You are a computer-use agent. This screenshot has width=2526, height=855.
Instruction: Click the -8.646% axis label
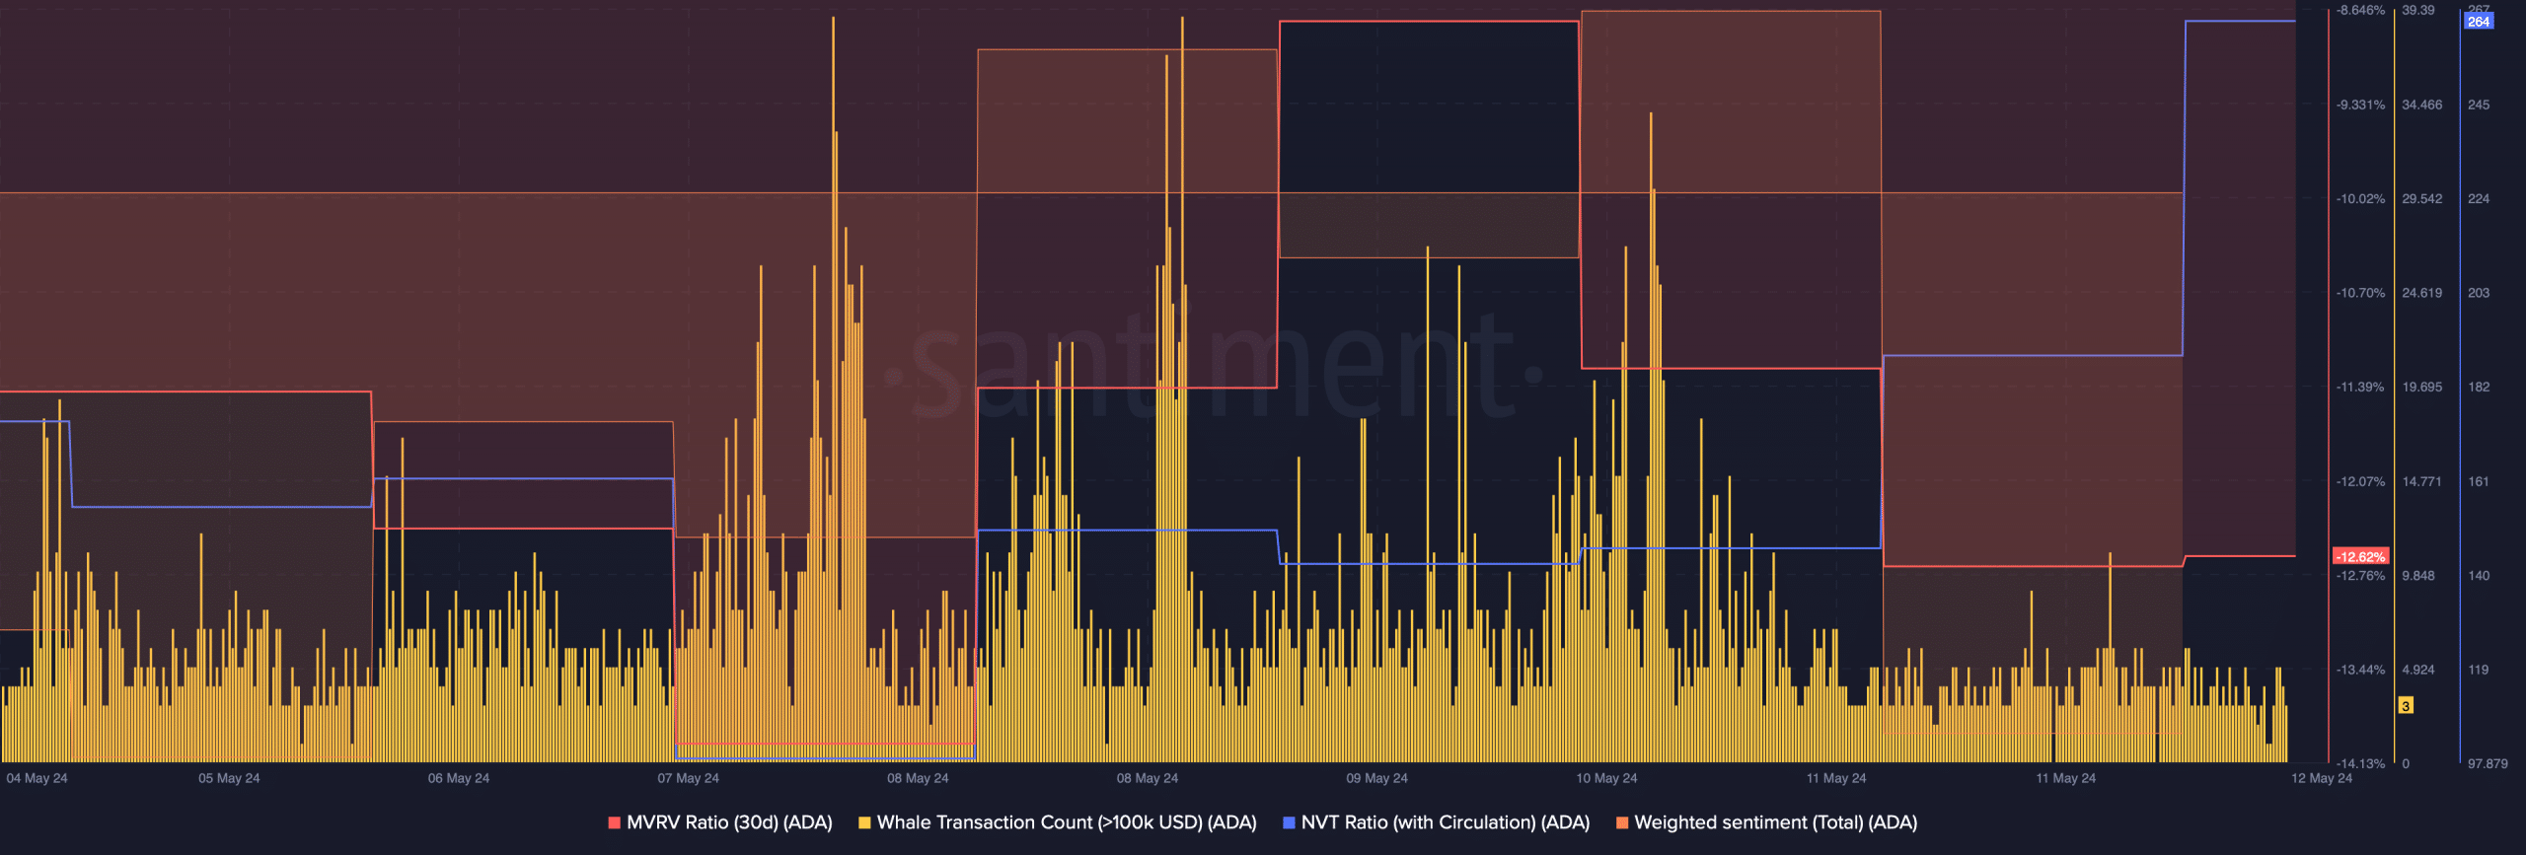[2360, 10]
